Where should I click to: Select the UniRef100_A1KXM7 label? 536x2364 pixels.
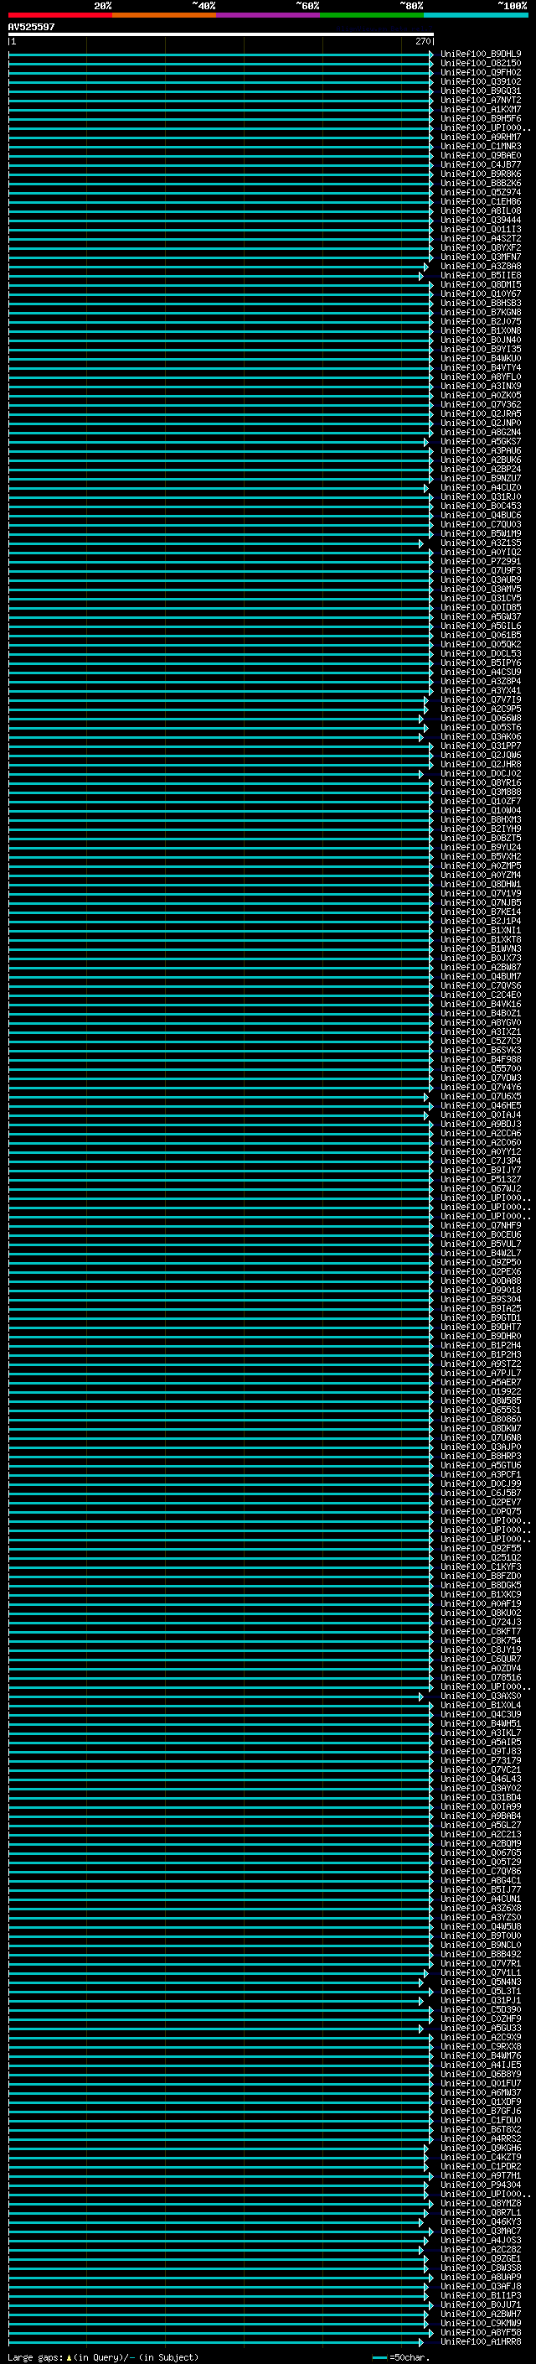coord(481,109)
